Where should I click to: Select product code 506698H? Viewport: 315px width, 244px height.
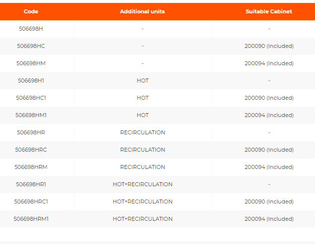tap(31, 29)
